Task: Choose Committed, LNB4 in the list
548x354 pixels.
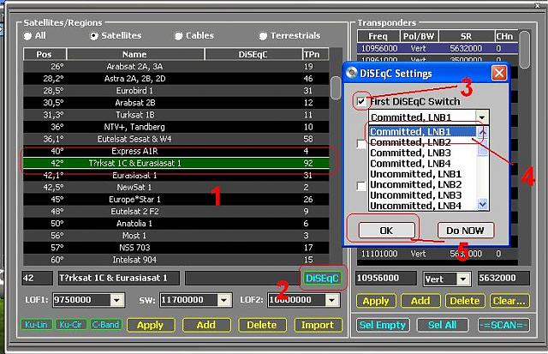Action: tap(422, 164)
